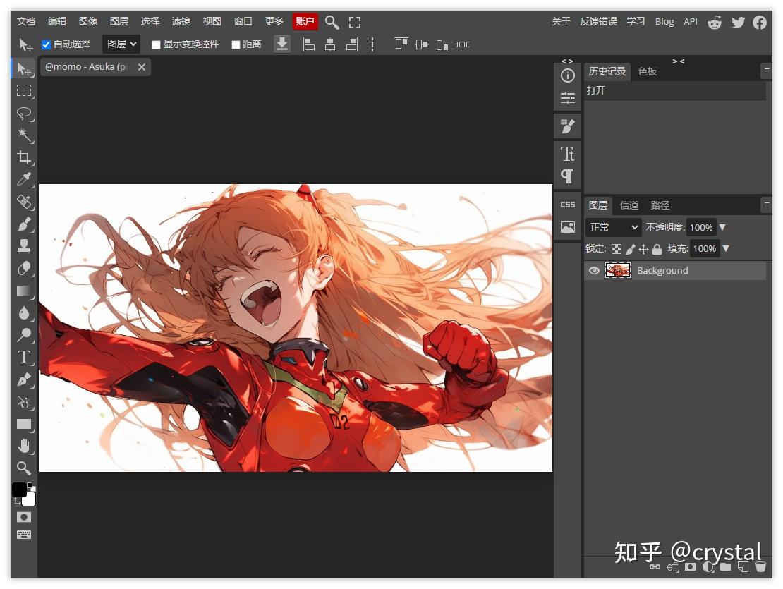Enable the 显示变换控件 checkbox
Screen dimensions: 783x589
click(156, 44)
